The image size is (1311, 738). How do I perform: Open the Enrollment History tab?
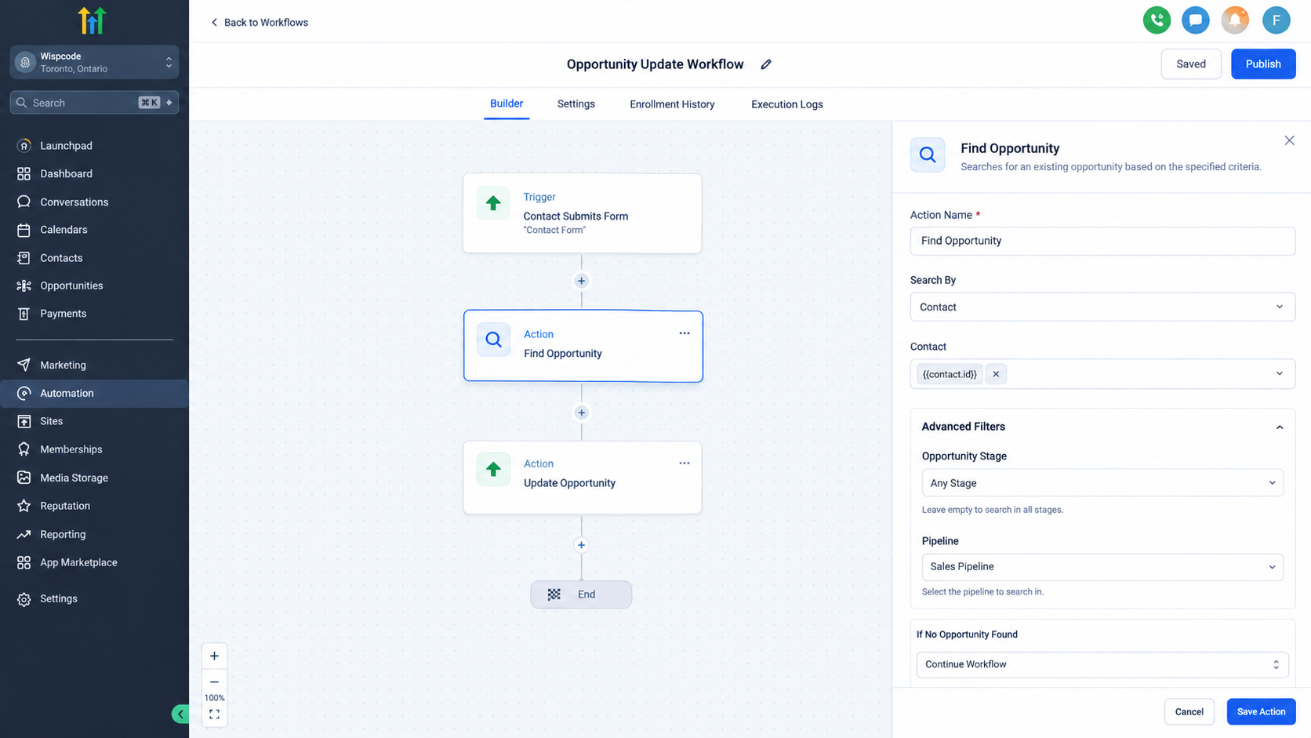tap(672, 104)
